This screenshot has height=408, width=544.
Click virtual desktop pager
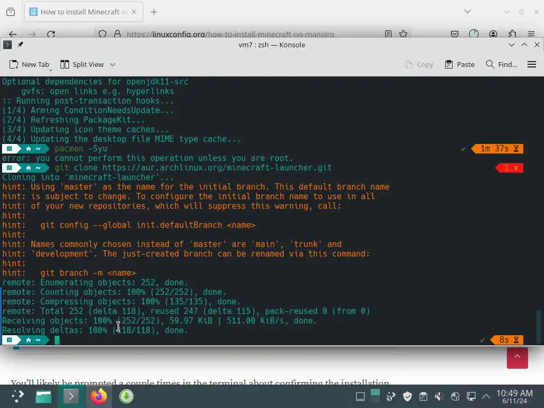[x=375, y=396]
